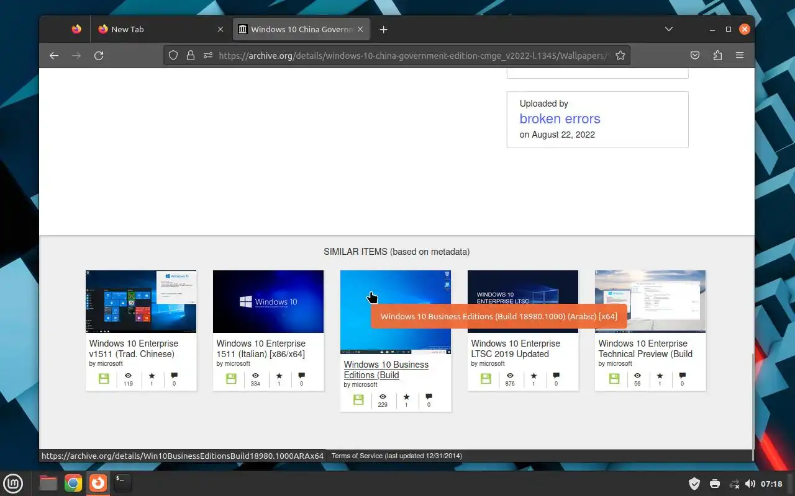Click software disk icon on Technical Preview card
The width and height of the screenshot is (795, 496).
pyautogui.click(x=614, y=378)
